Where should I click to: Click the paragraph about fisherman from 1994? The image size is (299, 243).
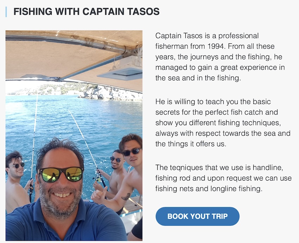(220, 57)
